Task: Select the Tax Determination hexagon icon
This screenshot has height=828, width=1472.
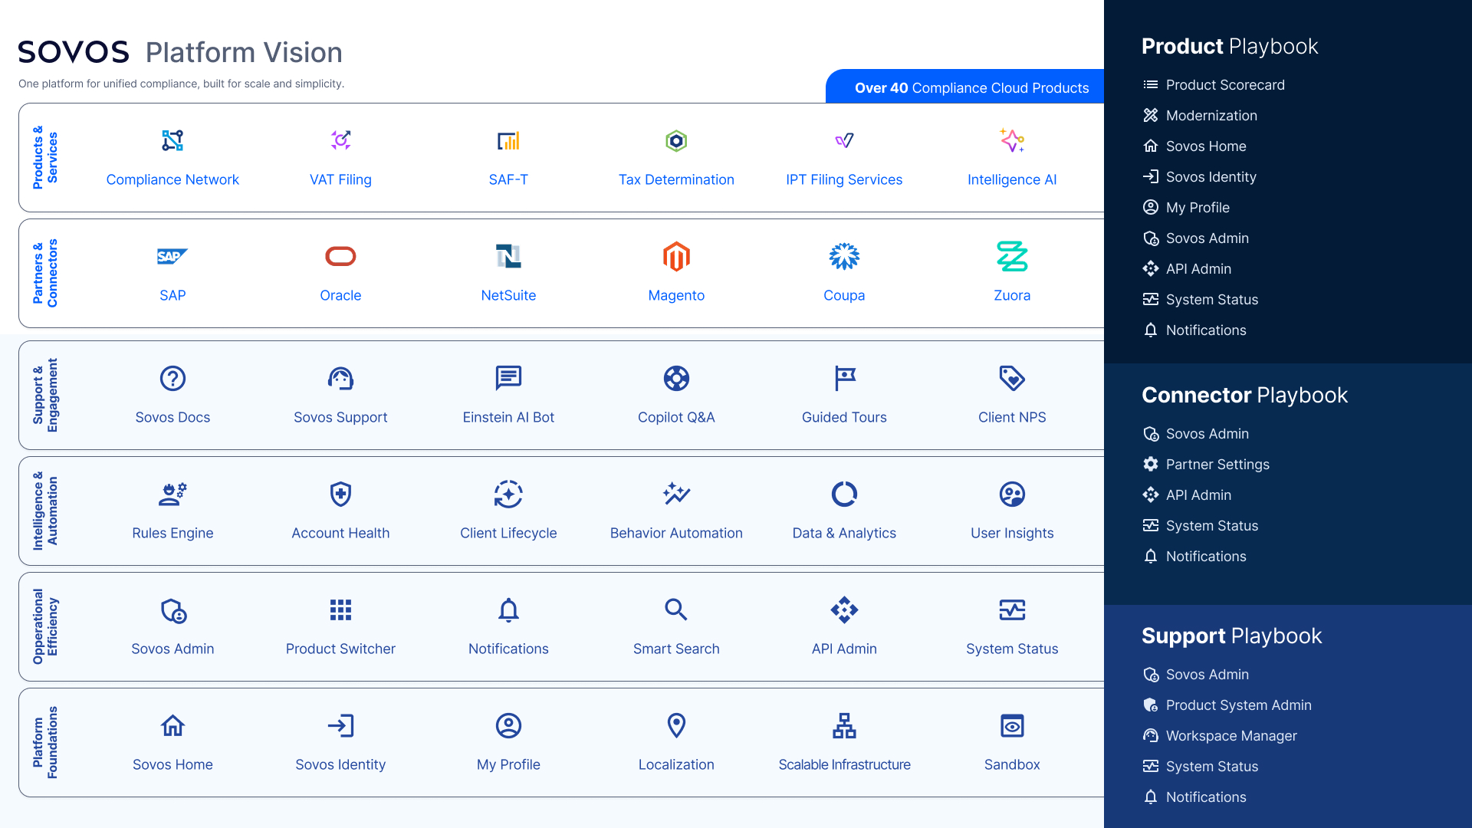Action: pyautogui.click(x=676, y=141)
